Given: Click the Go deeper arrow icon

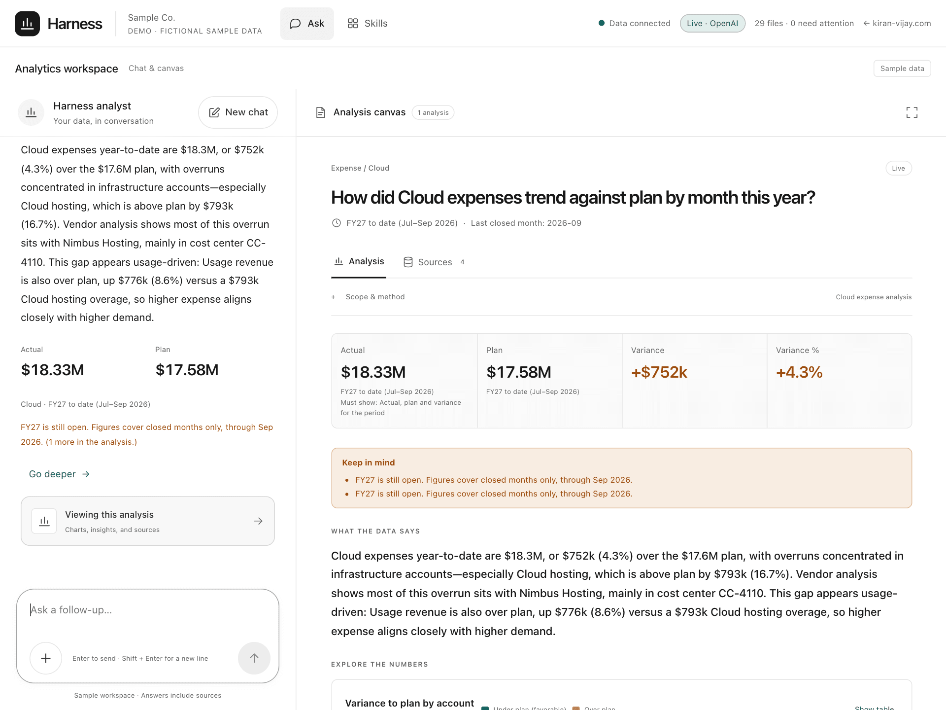Looking at the screenshot, I should (86, 474).
